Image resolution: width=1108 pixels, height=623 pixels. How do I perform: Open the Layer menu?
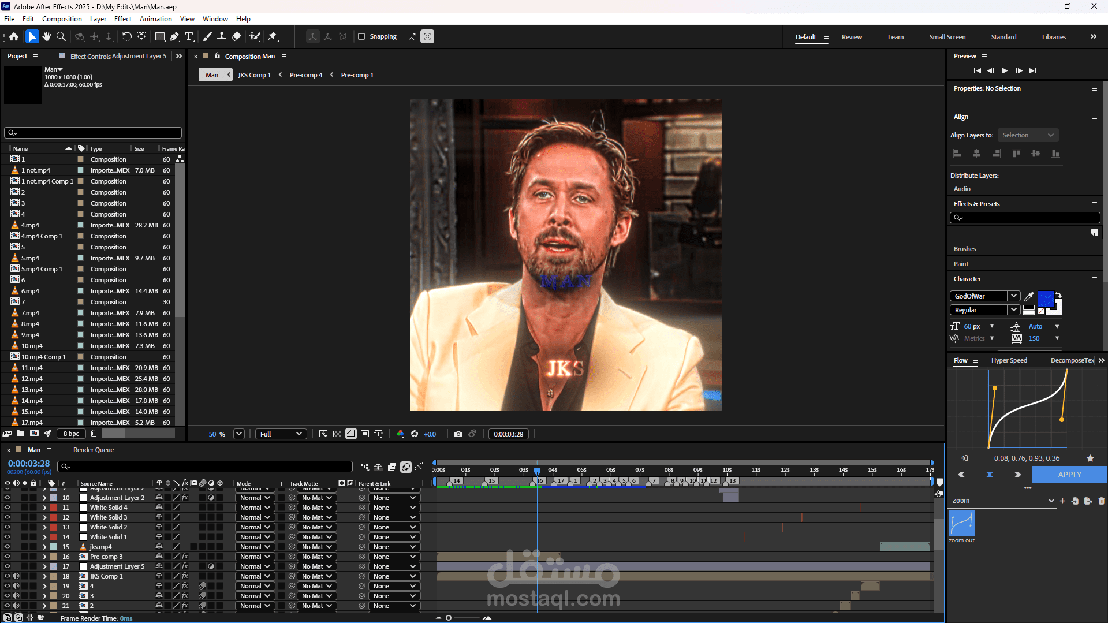click(x=98, y=19)
